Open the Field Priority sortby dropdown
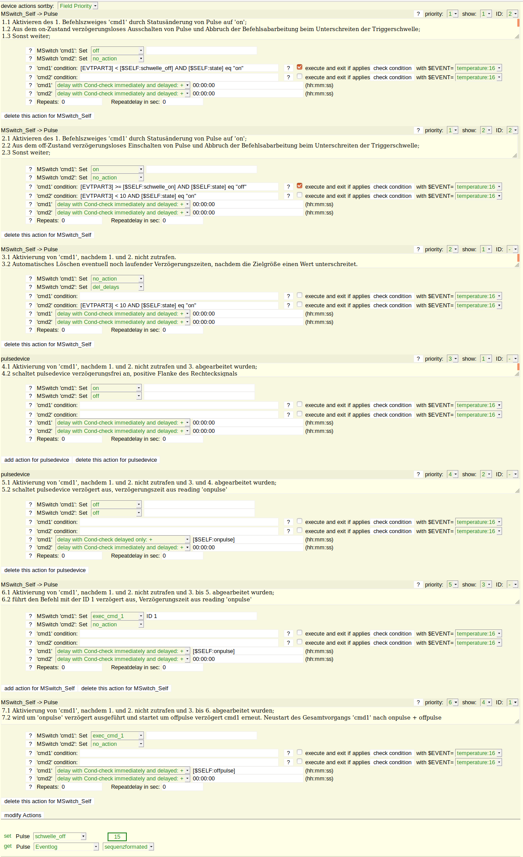The image size is (523, 857). [x=78, y=6]
